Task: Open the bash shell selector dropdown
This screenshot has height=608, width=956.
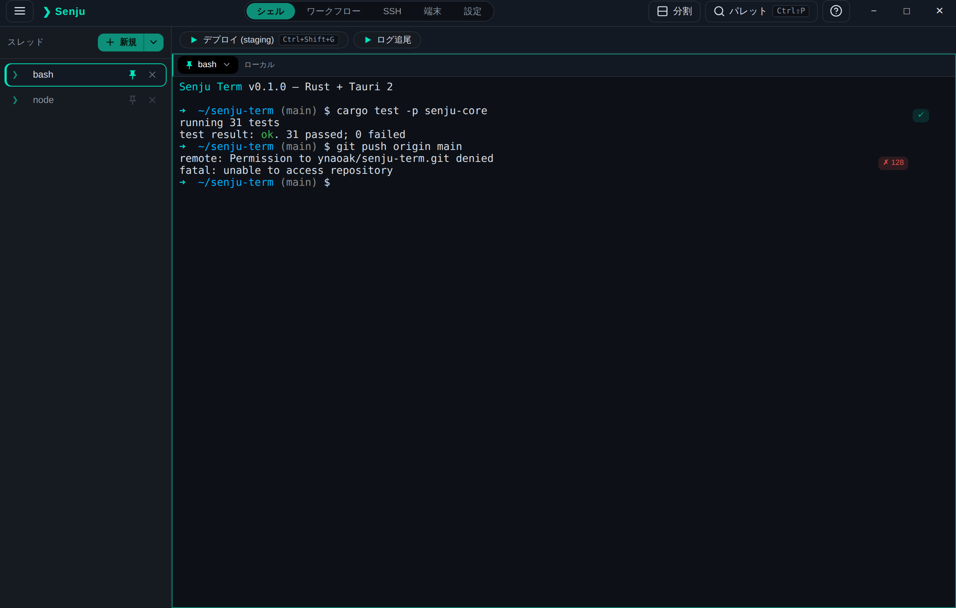Action: coord(208,65)
